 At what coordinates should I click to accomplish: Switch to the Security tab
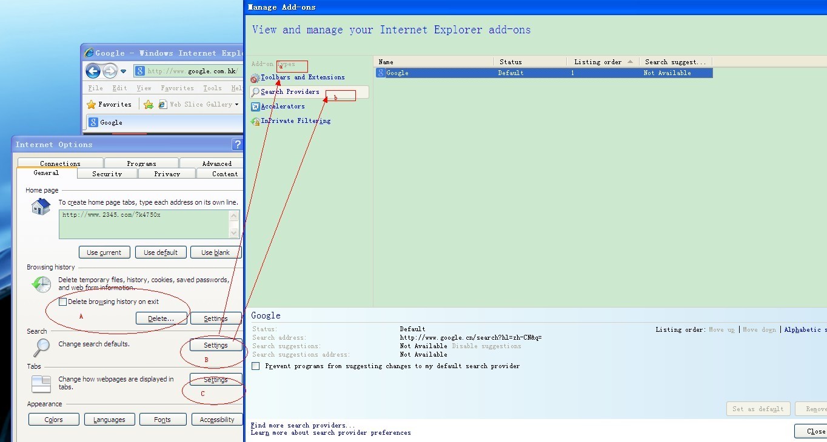(107, 174)
